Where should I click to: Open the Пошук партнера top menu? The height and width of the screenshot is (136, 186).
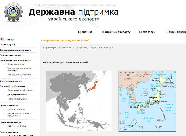(x=176, y=32)
